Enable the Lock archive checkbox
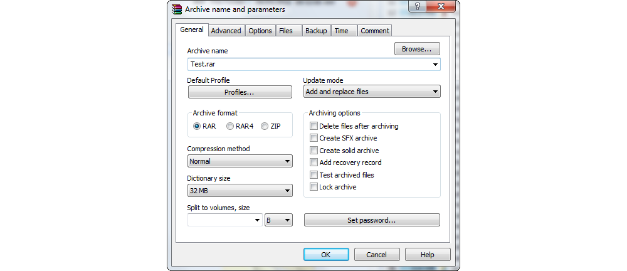 [x=314, y=187]
